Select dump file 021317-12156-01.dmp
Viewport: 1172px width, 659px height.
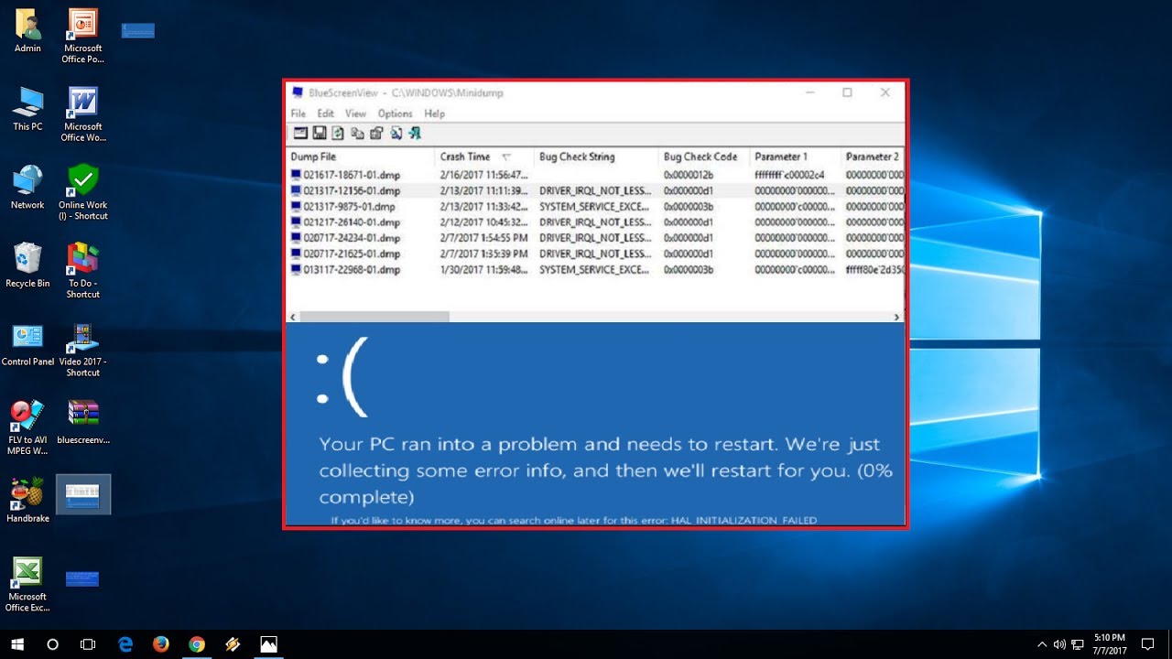(x=352, y=190)
